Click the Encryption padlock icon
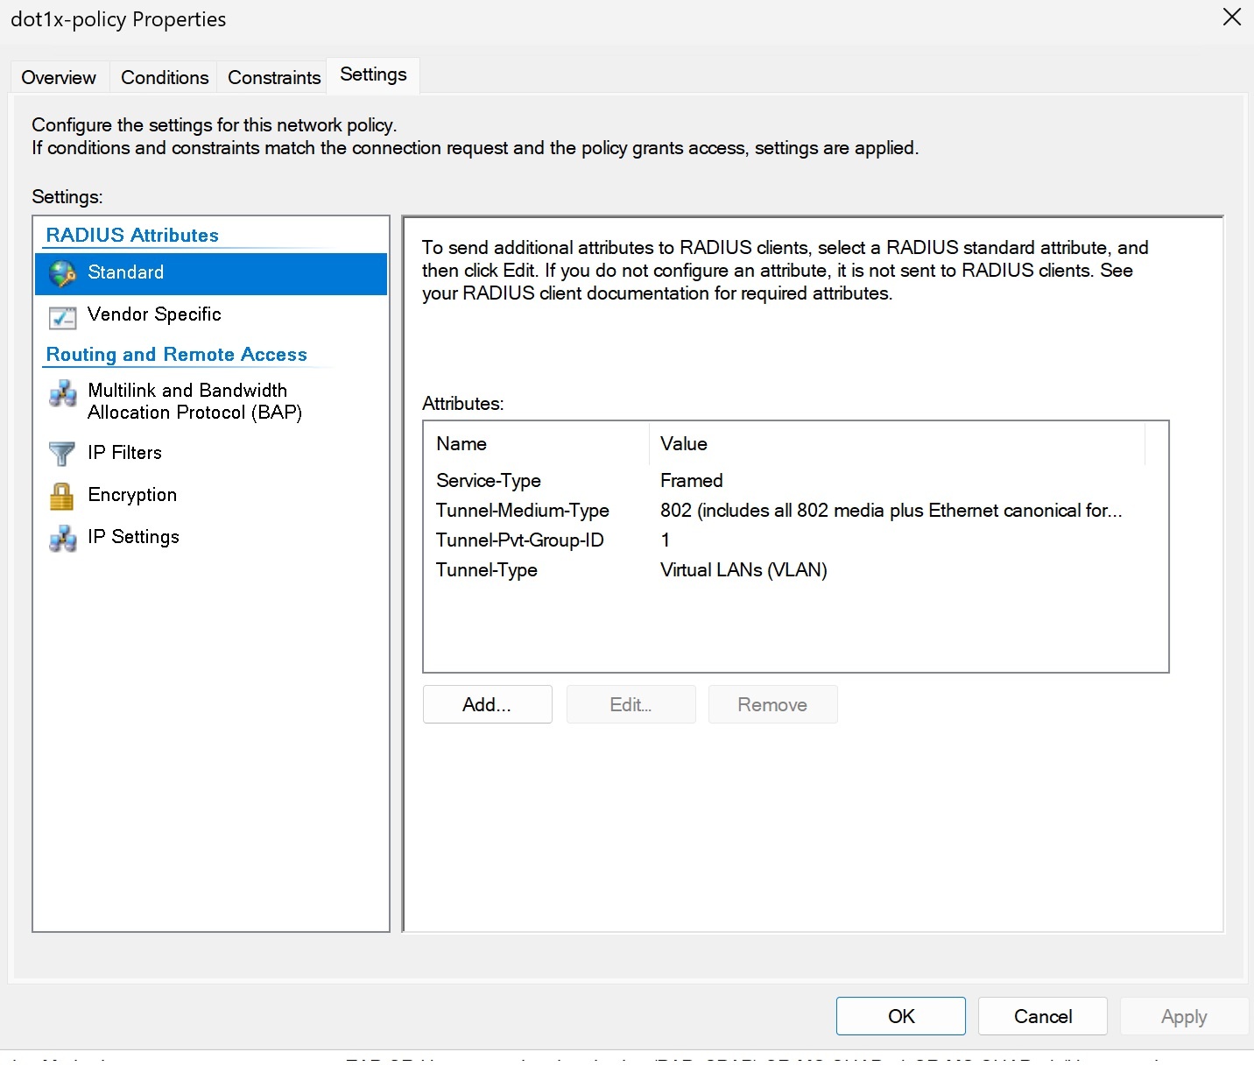1254x1066 pixels. point(62,496)
